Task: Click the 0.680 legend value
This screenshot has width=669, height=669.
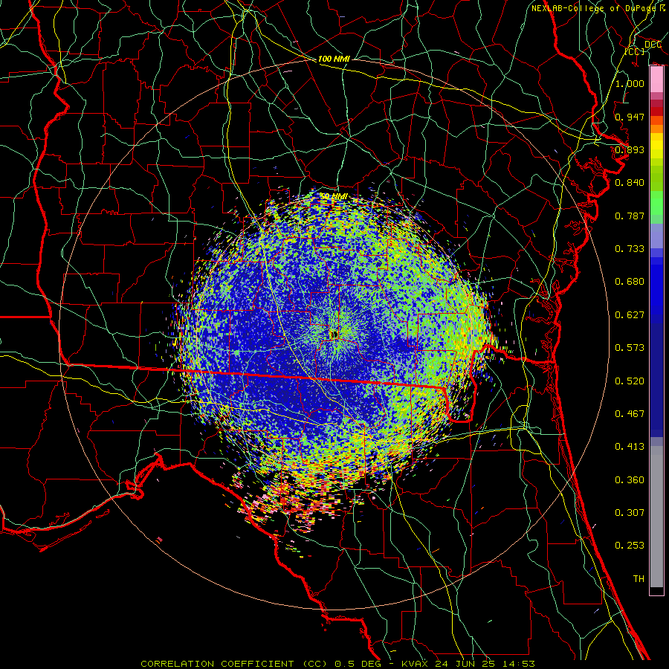Action: pyautogui.click(x=630, y=282)
